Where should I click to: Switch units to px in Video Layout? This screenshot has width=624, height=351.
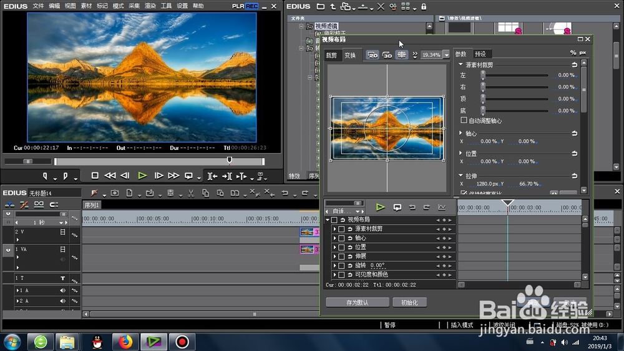pyautogui.click(x=583, y=52)
